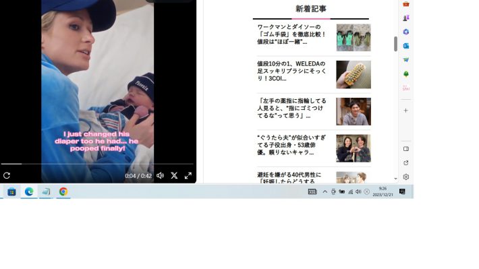Open Microsoft 365 in Edge sidebar
Screen dimensions: 479x269
405,32
